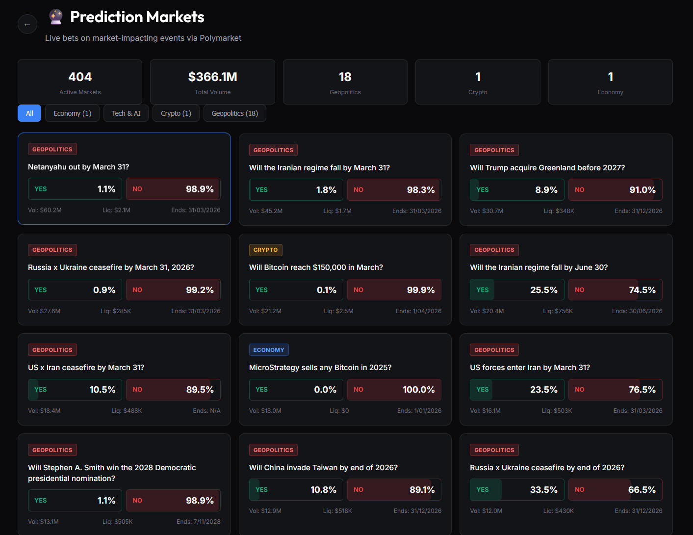Filter by Economy (1) tab
Screen dimensions: 693x535
point(72,113)
